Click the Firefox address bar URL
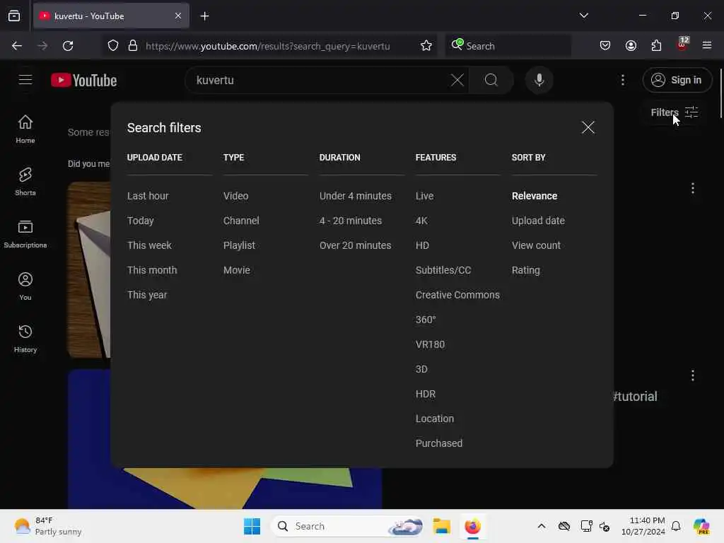Screen dimensions: 724x543 click(x=268, y=46)
